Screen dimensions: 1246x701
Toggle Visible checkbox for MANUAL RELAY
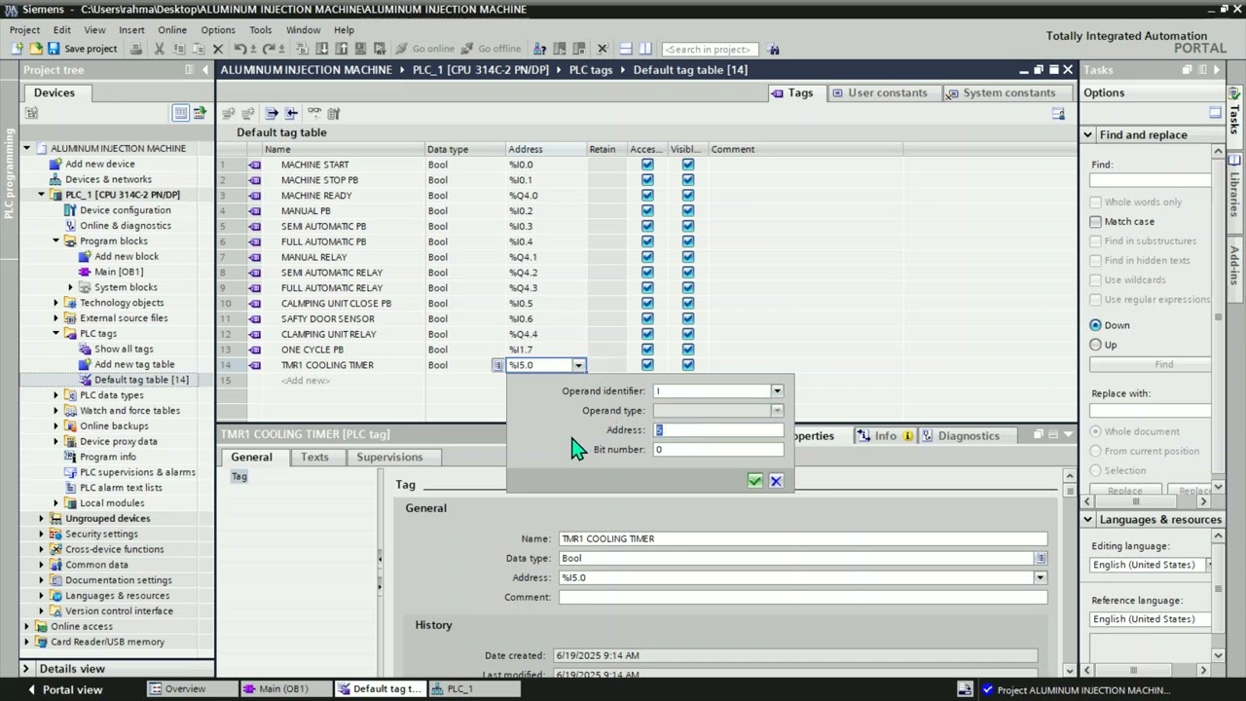click(688, 257)
